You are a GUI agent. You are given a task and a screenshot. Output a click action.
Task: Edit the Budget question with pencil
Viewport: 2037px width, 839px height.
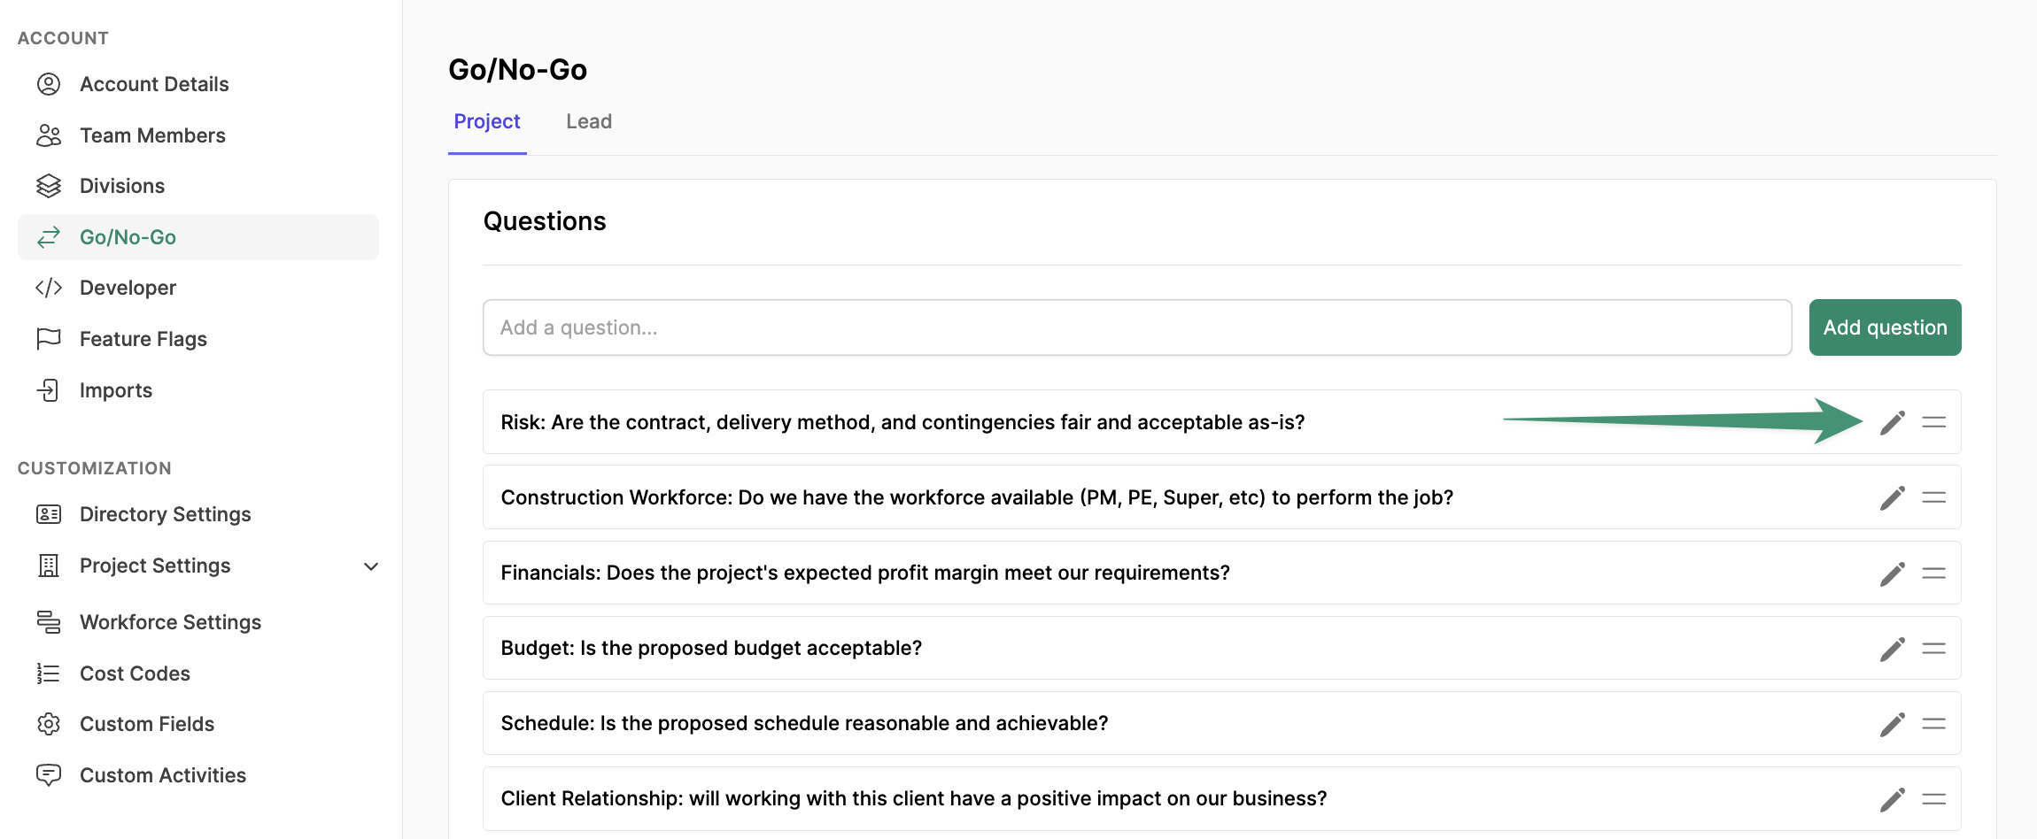coord(1893,649)
